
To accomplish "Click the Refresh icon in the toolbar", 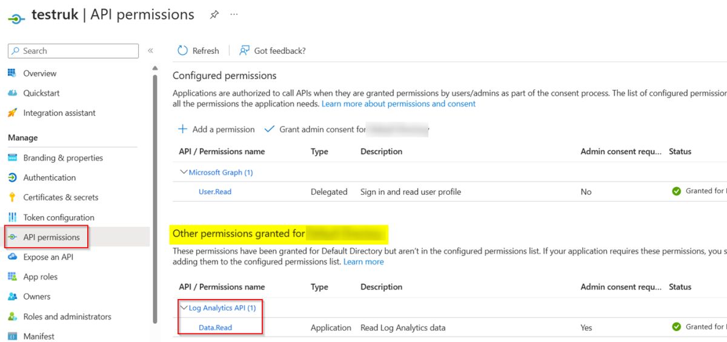I will point(182,51).
